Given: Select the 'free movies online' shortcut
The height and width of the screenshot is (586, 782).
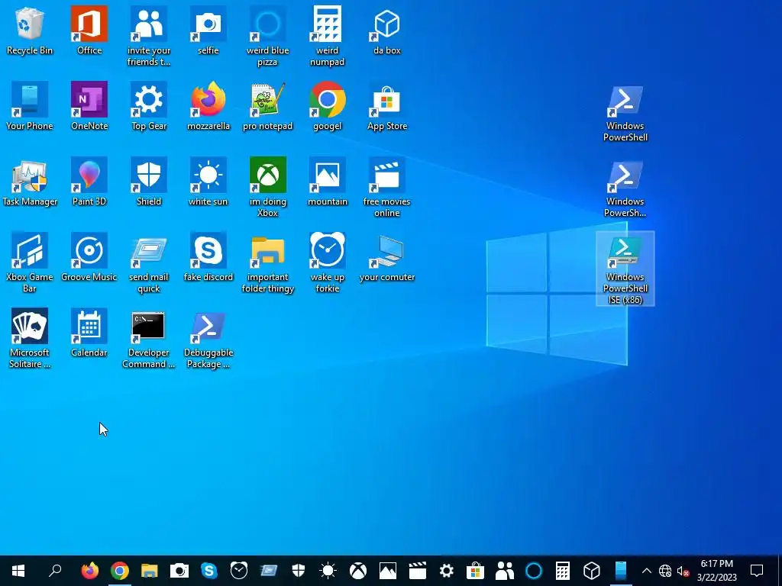Looking at the screenshot, I should tap(387, 187).
